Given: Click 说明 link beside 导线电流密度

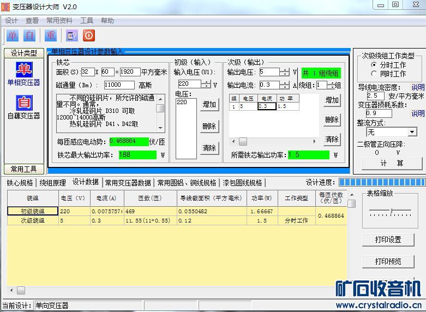Looking at the screenshot, I should tap(418, 87).
